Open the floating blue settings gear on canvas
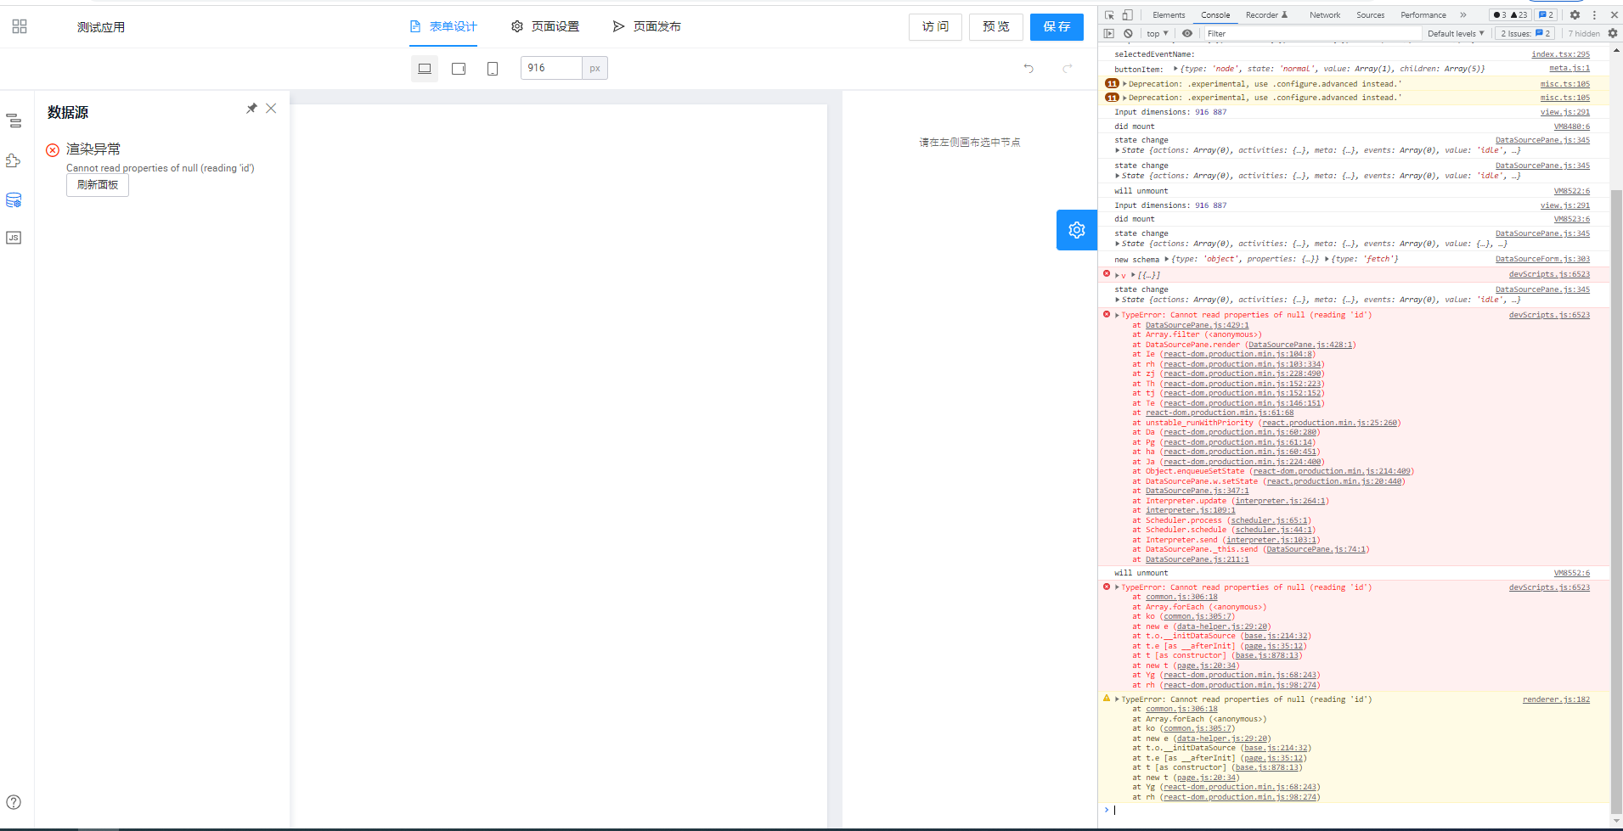This screenshot has width=1623, height=831. click(1076, 229)
